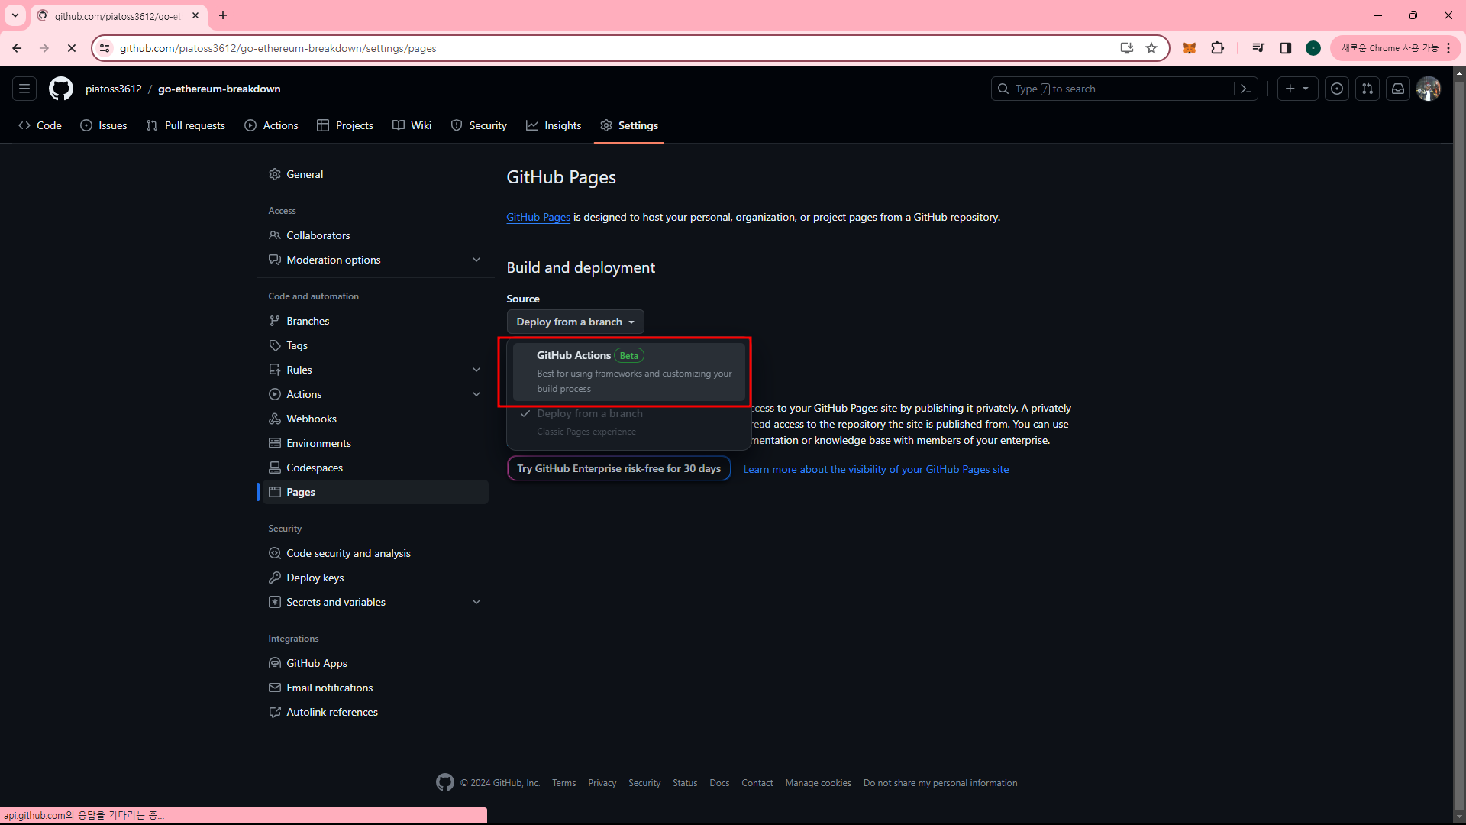Open a new browser tab
Viewport: 1466px width, 825px height.
pos(223,15)
